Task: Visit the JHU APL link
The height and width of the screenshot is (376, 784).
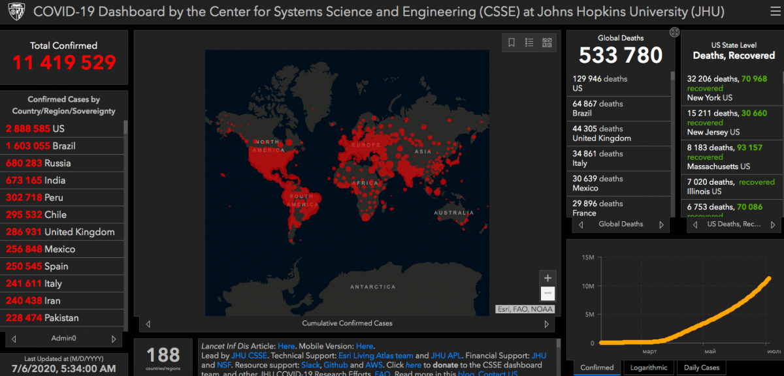Action: coord(448,356)
